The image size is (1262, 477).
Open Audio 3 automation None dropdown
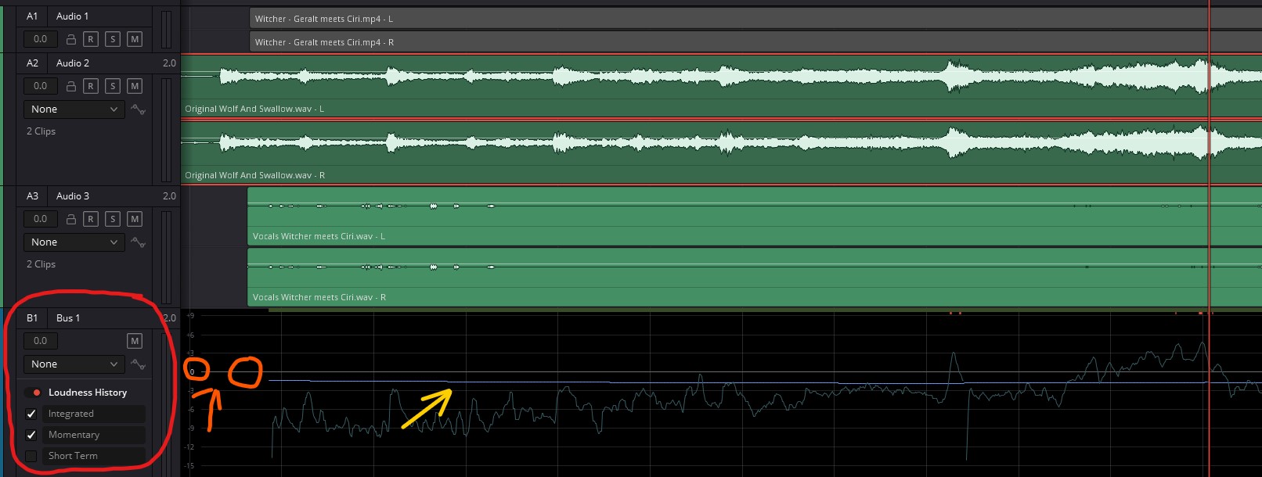74,242
